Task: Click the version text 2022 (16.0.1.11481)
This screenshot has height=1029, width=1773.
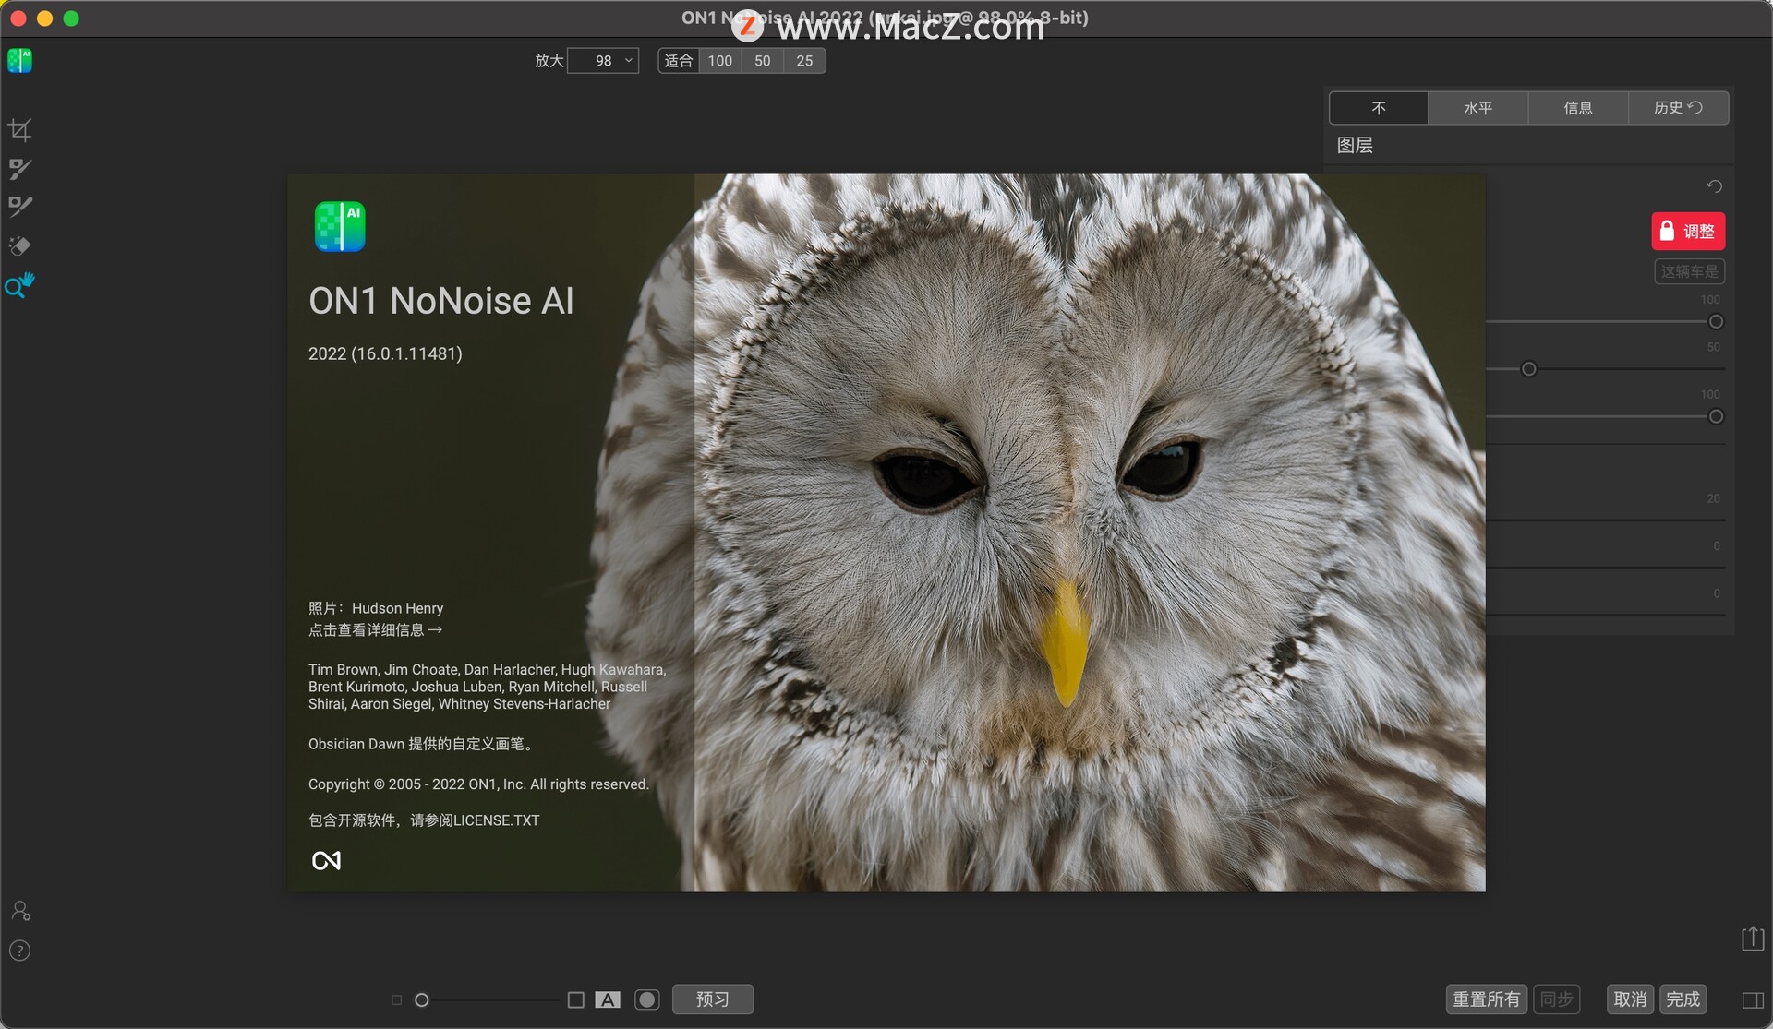Action: [x=385, y=353]
